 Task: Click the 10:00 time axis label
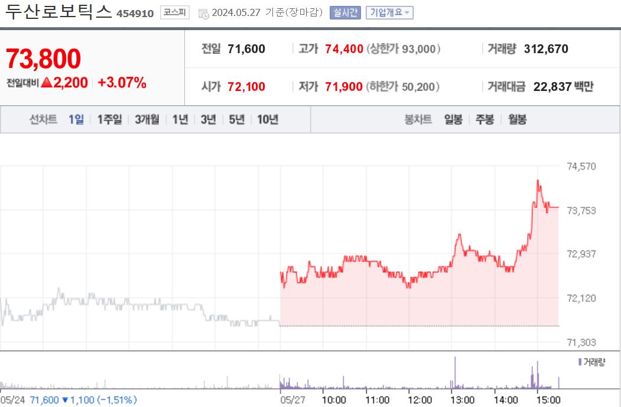(334, 400)
